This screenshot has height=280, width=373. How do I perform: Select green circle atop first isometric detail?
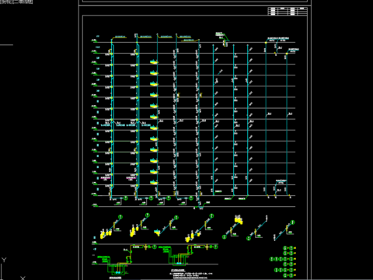(x=120, y=217)
